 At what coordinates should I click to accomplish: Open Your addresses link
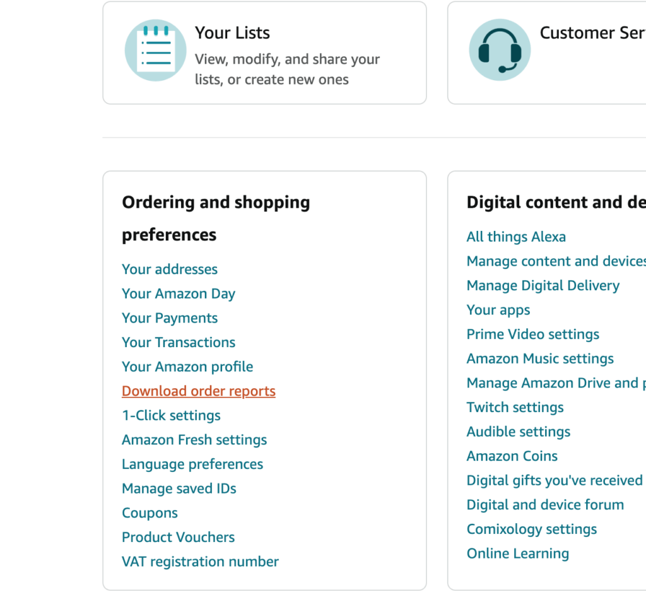tap(170, 269)
